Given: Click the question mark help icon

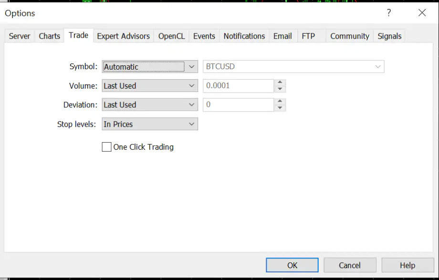Looking at the screenshot, I should 389,13.
